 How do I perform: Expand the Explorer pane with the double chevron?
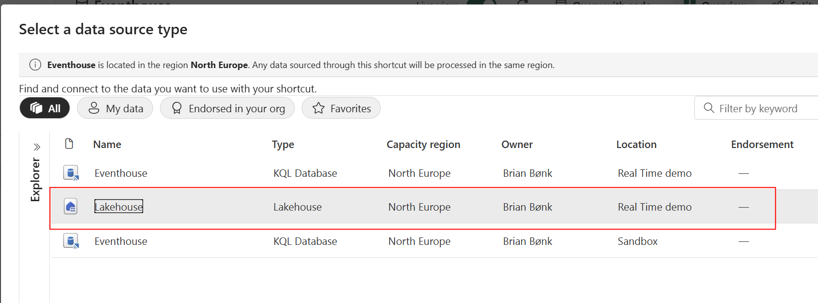[37, 147]
